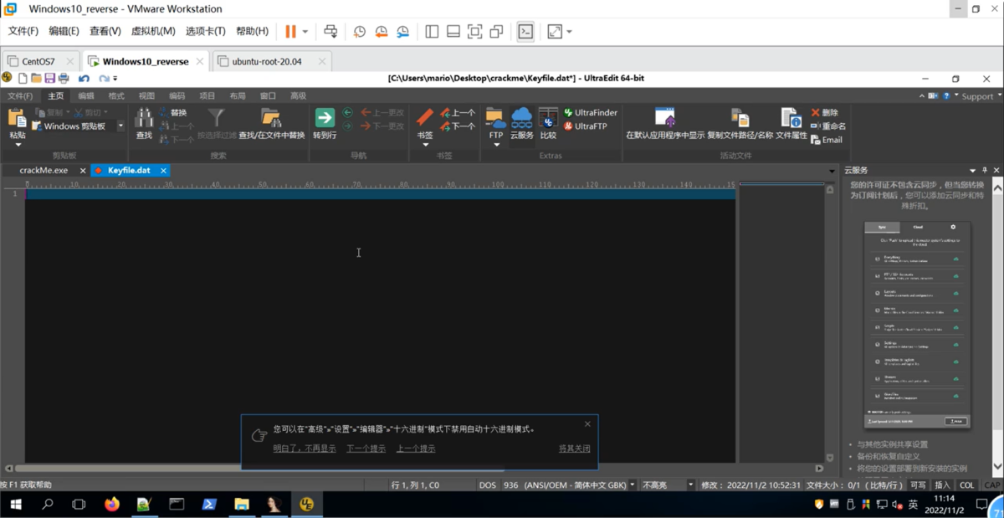Click 将其关闭 link in tip
Screen dimensions: 1004x518
[574, 449]
